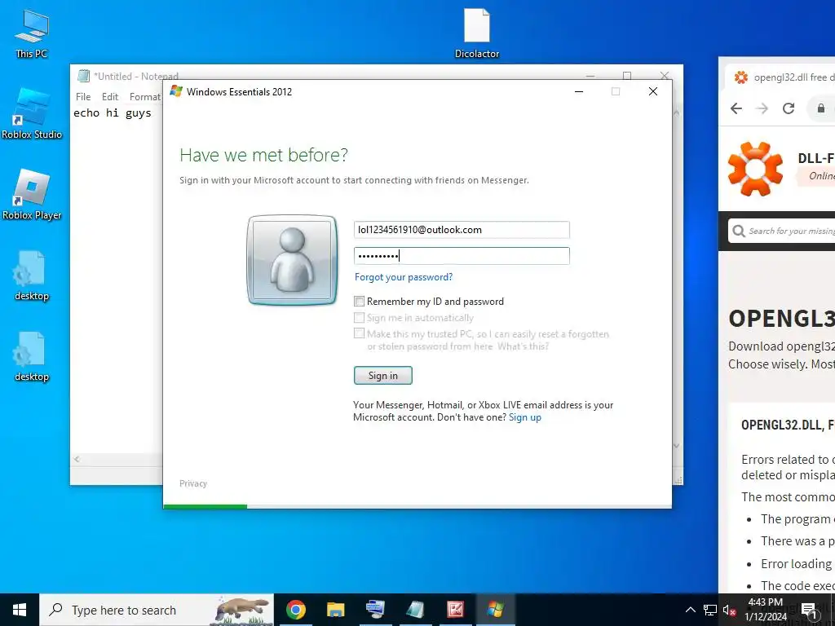This screenshot has width=835, height=626.
Task: Open the Privacy link at bottom
Action: coord(193,483)
